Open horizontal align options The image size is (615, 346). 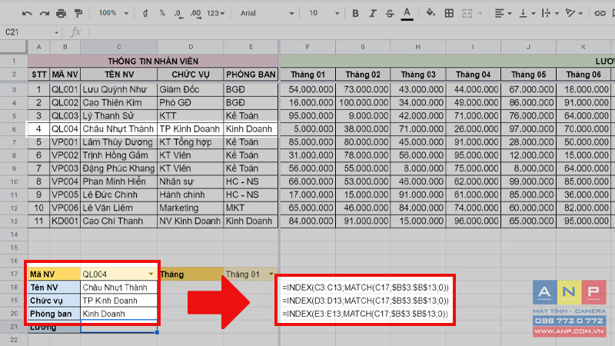pyautogui.click(x=504, y=13)
